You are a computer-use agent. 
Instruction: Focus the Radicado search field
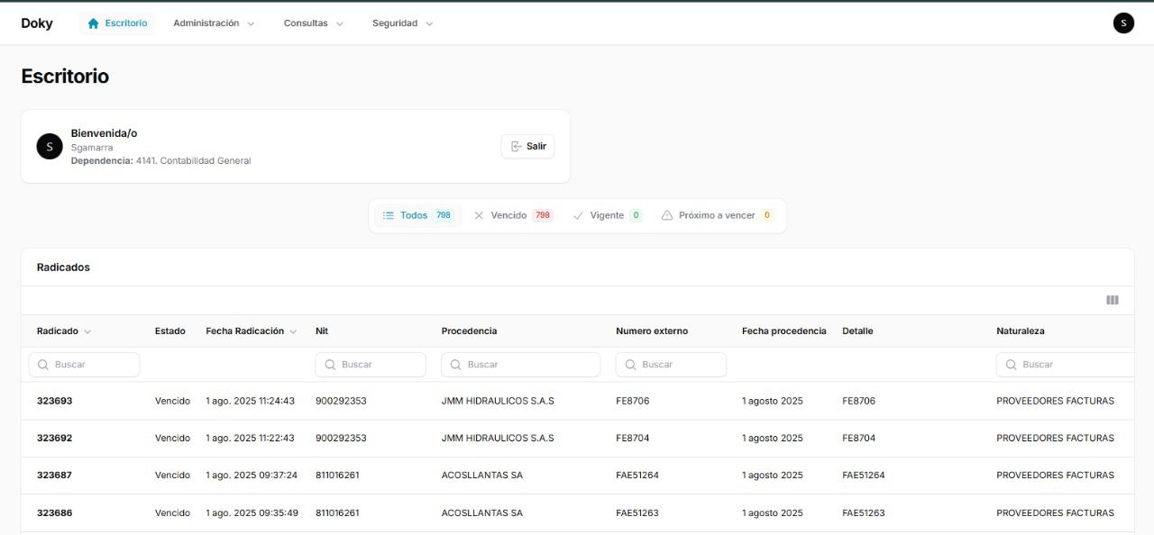pos(85,365)
